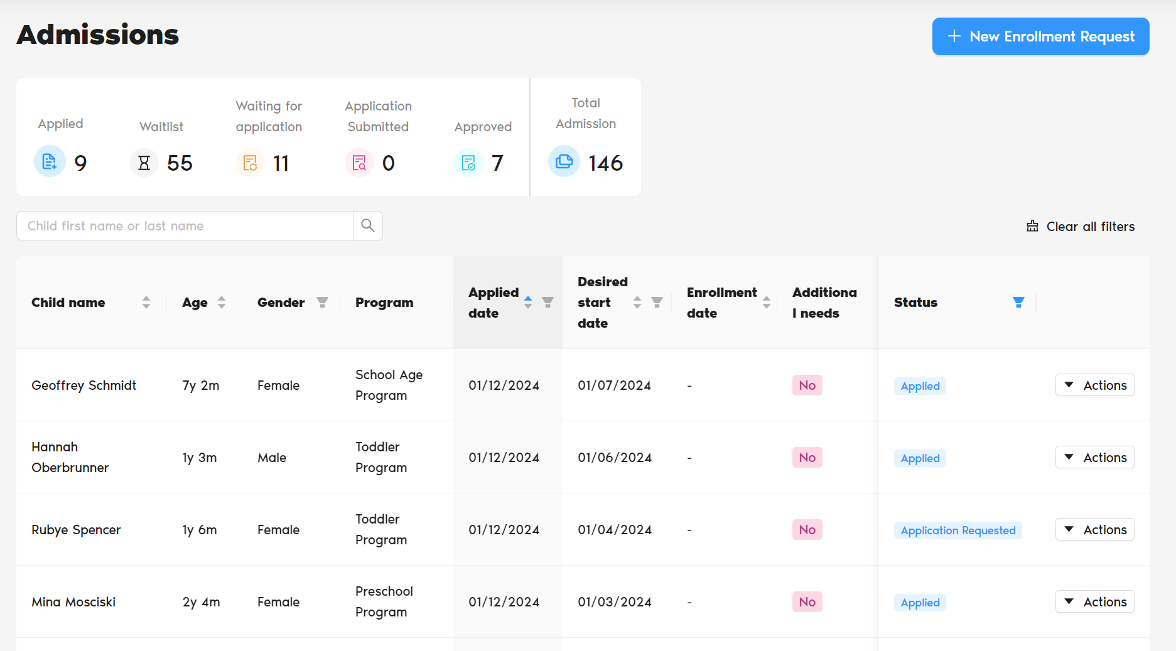
Task: Click the search magnifier icon
Action: coord(367,225)
